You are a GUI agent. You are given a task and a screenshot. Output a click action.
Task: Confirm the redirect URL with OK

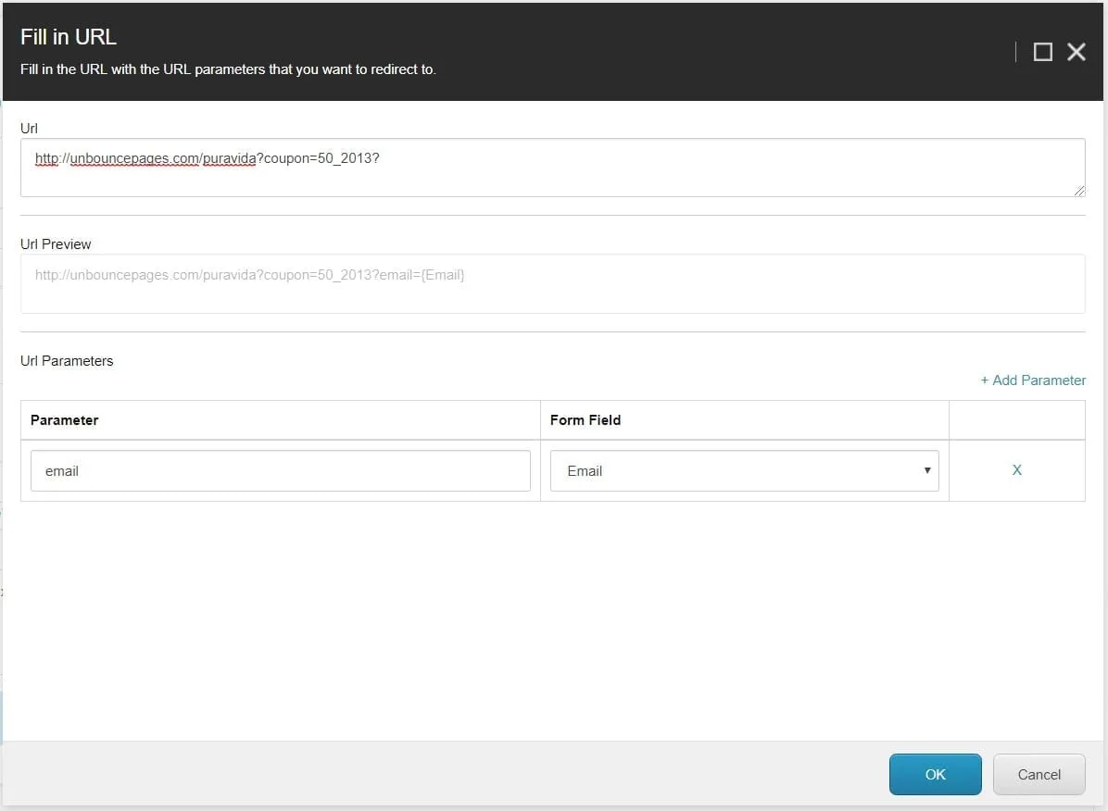935,774
